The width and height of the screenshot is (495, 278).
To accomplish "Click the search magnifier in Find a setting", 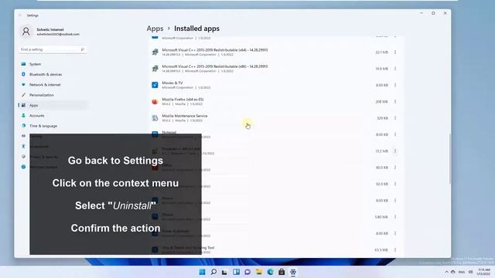I will (83, 49).
